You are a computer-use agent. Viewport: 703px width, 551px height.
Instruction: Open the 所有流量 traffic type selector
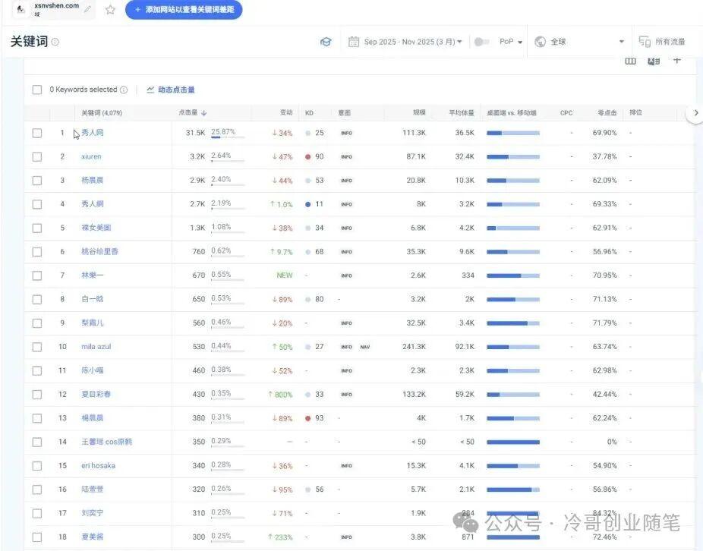pos(662,42)
